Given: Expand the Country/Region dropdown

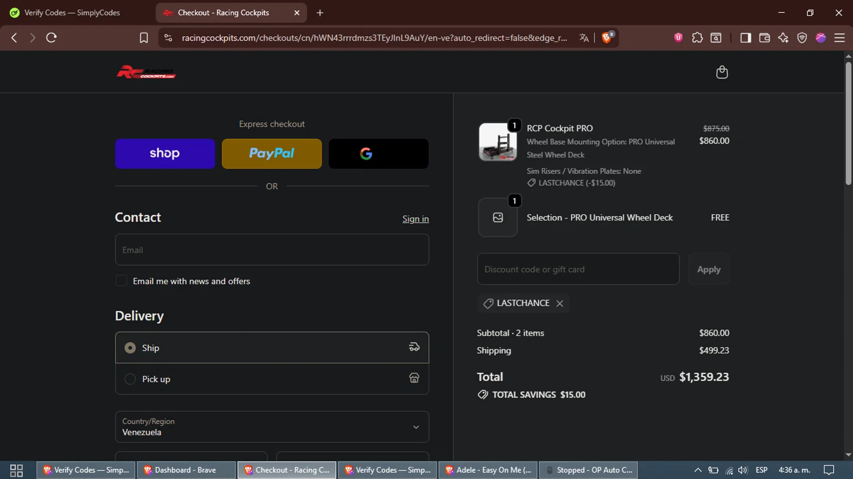Looking at the screenshot, I should pos(272,427).
